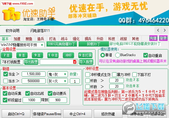Switch to the 造兵 tab

point(41,39)
